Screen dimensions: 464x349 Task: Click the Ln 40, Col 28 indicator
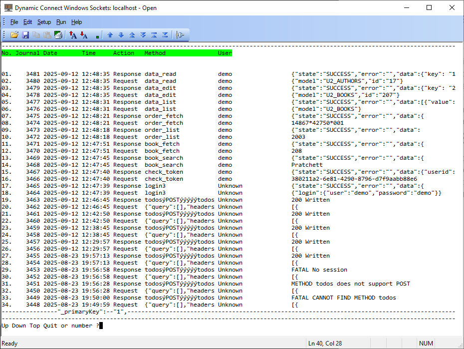[325, 343]
